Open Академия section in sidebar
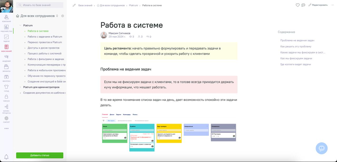The height and width of the screenshot is (162, 337). pos(7,58)
